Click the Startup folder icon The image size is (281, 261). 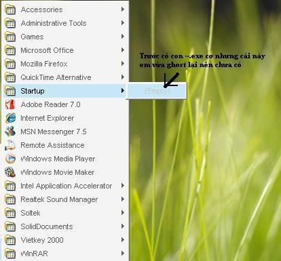(10, 91)
